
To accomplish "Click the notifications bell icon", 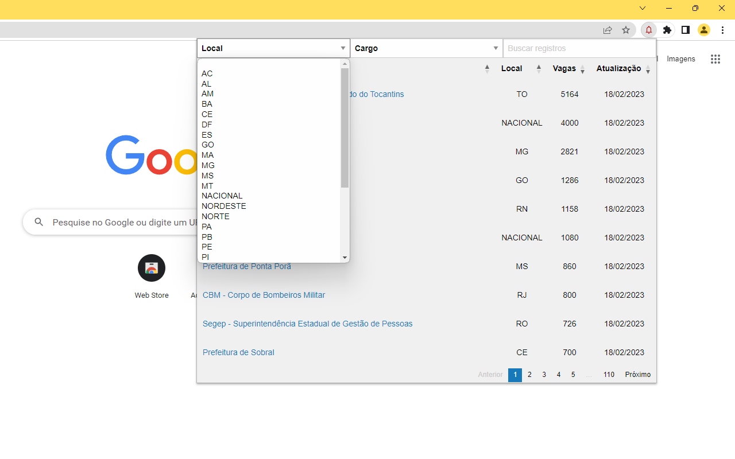I will 648,30.
